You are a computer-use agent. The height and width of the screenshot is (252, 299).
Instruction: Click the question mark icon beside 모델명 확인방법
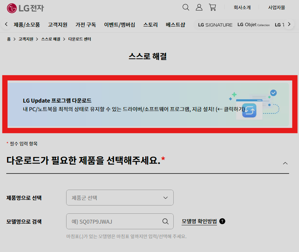click(x=222, y=221)
